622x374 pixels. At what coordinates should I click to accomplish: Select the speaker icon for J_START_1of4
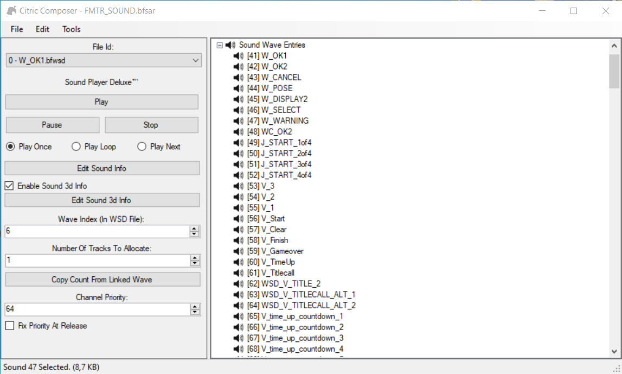[x=238, y=143]
